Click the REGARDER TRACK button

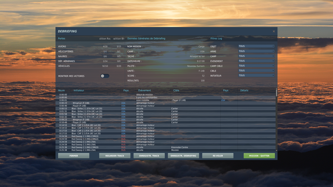tap(115, 156)
